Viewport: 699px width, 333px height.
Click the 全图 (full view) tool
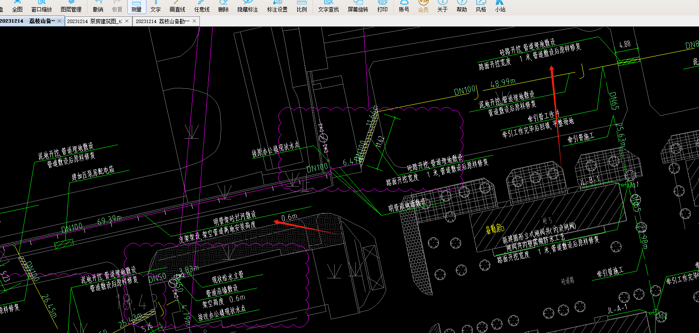pyautogui.click(x=17, y=6)
